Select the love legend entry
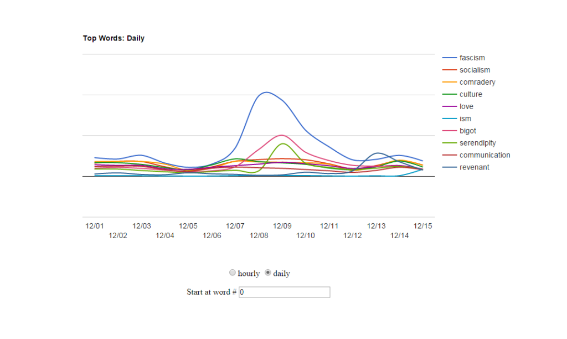This screenshot has width=567, height=339. tap(466, 107)
